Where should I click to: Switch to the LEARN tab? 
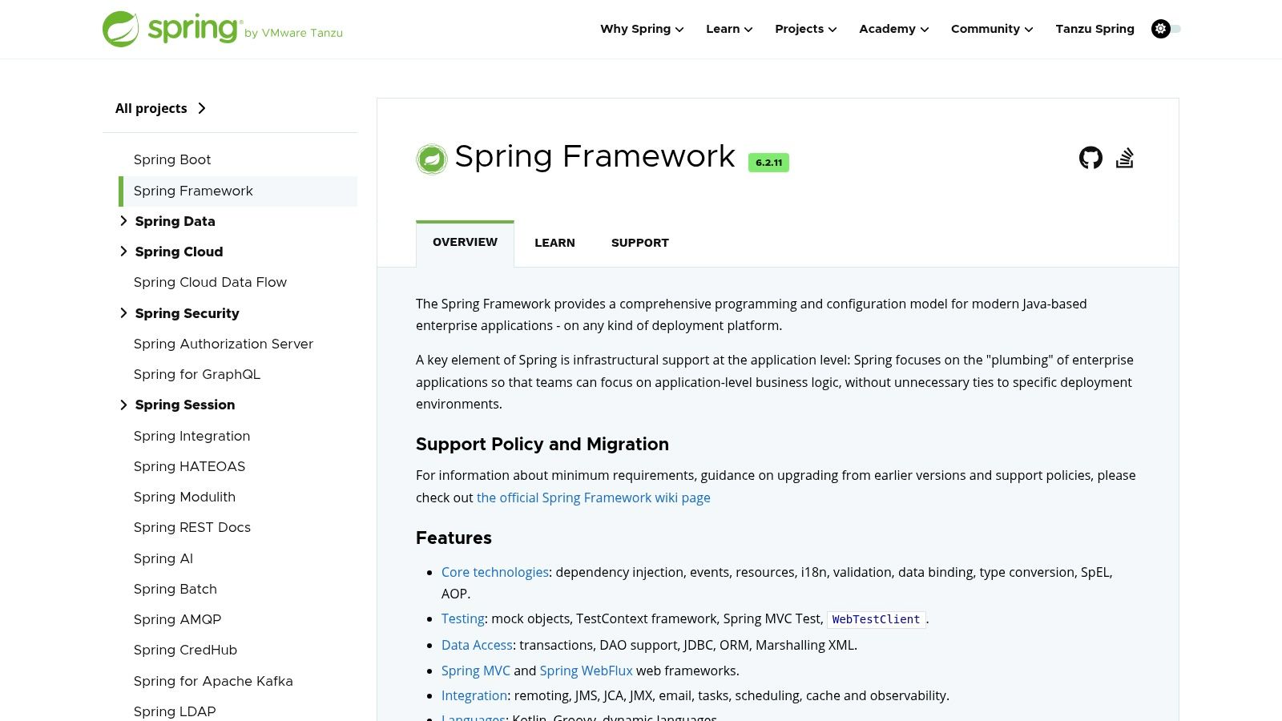[x=554, y=243]
